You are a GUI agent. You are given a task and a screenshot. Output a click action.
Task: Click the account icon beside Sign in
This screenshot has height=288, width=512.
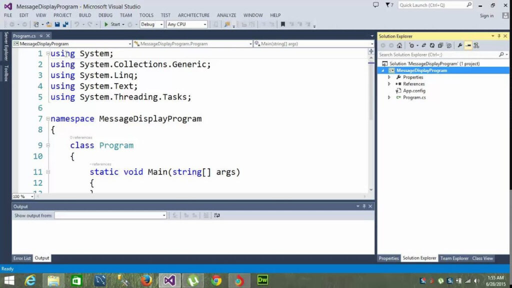coord(505,15)
